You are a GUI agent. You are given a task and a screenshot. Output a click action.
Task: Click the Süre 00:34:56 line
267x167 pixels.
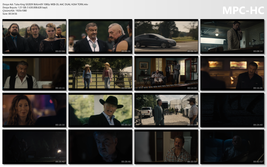[x=10, y=14]
